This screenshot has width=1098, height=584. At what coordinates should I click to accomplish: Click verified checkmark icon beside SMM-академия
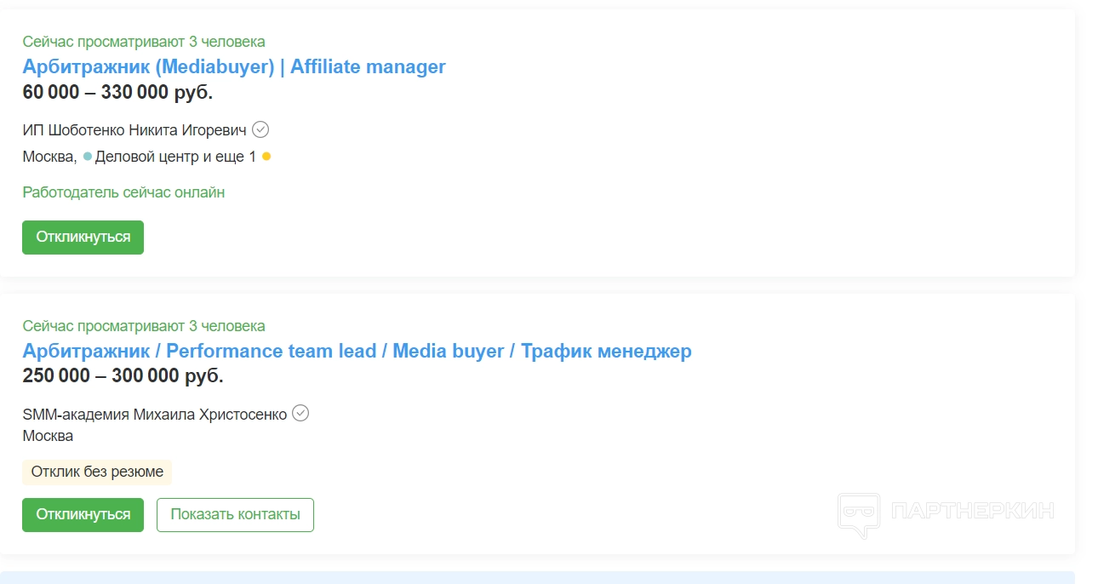[300, 413]
